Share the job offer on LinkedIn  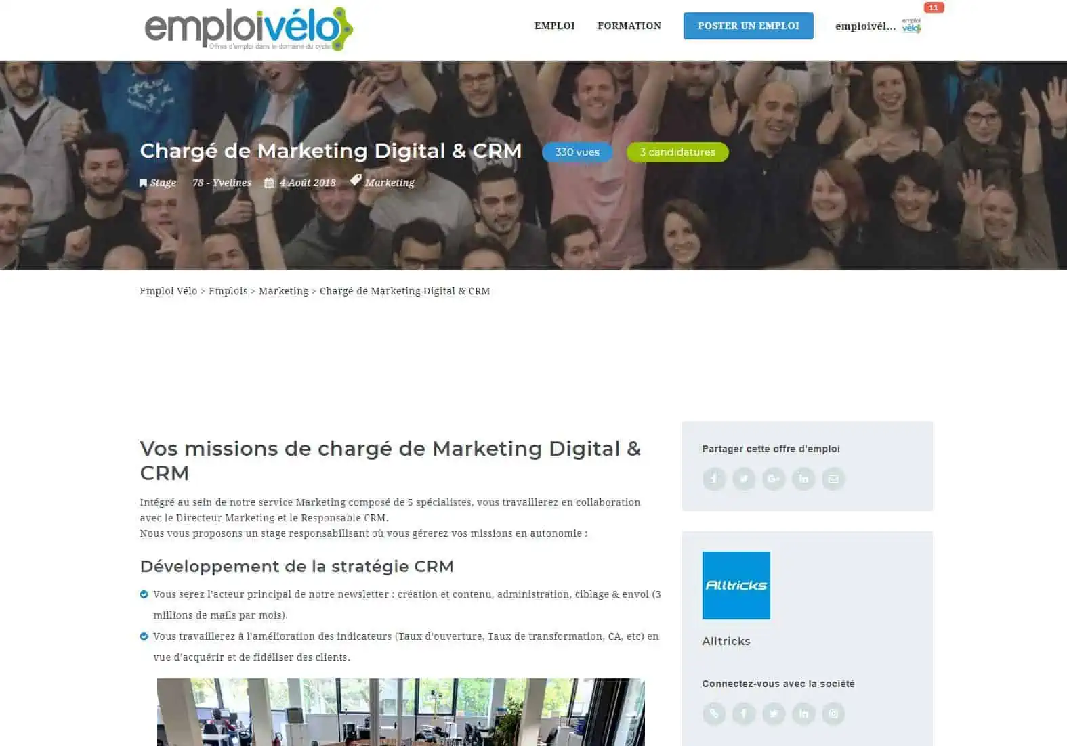[x=803, y=479]
